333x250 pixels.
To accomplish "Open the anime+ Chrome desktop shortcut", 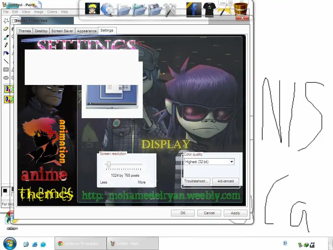I will point(12,220).
